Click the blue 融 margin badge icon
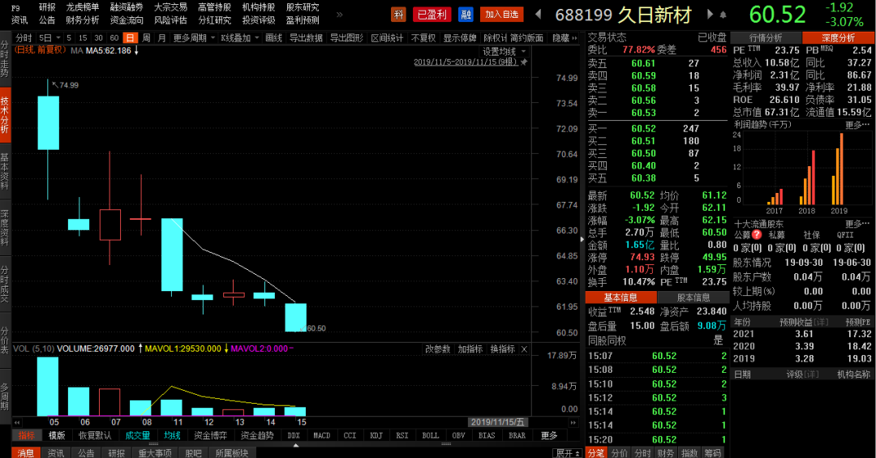Image resolution: width=876 pixels, height=458 pixels. pyautogui.click(x=466, y=15)
